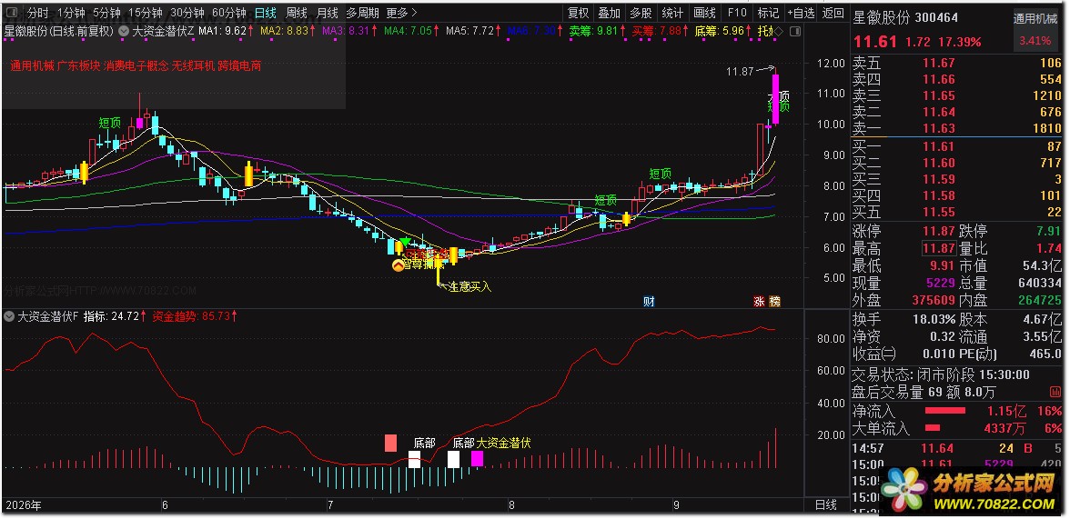Image resolution: width=1070 pixels, height=519 pixels.
Task: Switch to 周线 weekly period tab
Action: (297, 13)
